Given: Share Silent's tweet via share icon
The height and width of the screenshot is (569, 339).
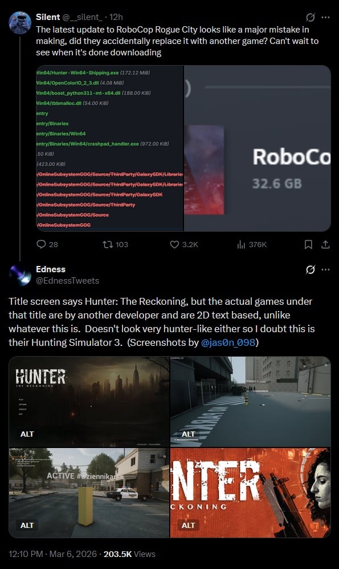Looking at the screenshot, I should point(325,244).
